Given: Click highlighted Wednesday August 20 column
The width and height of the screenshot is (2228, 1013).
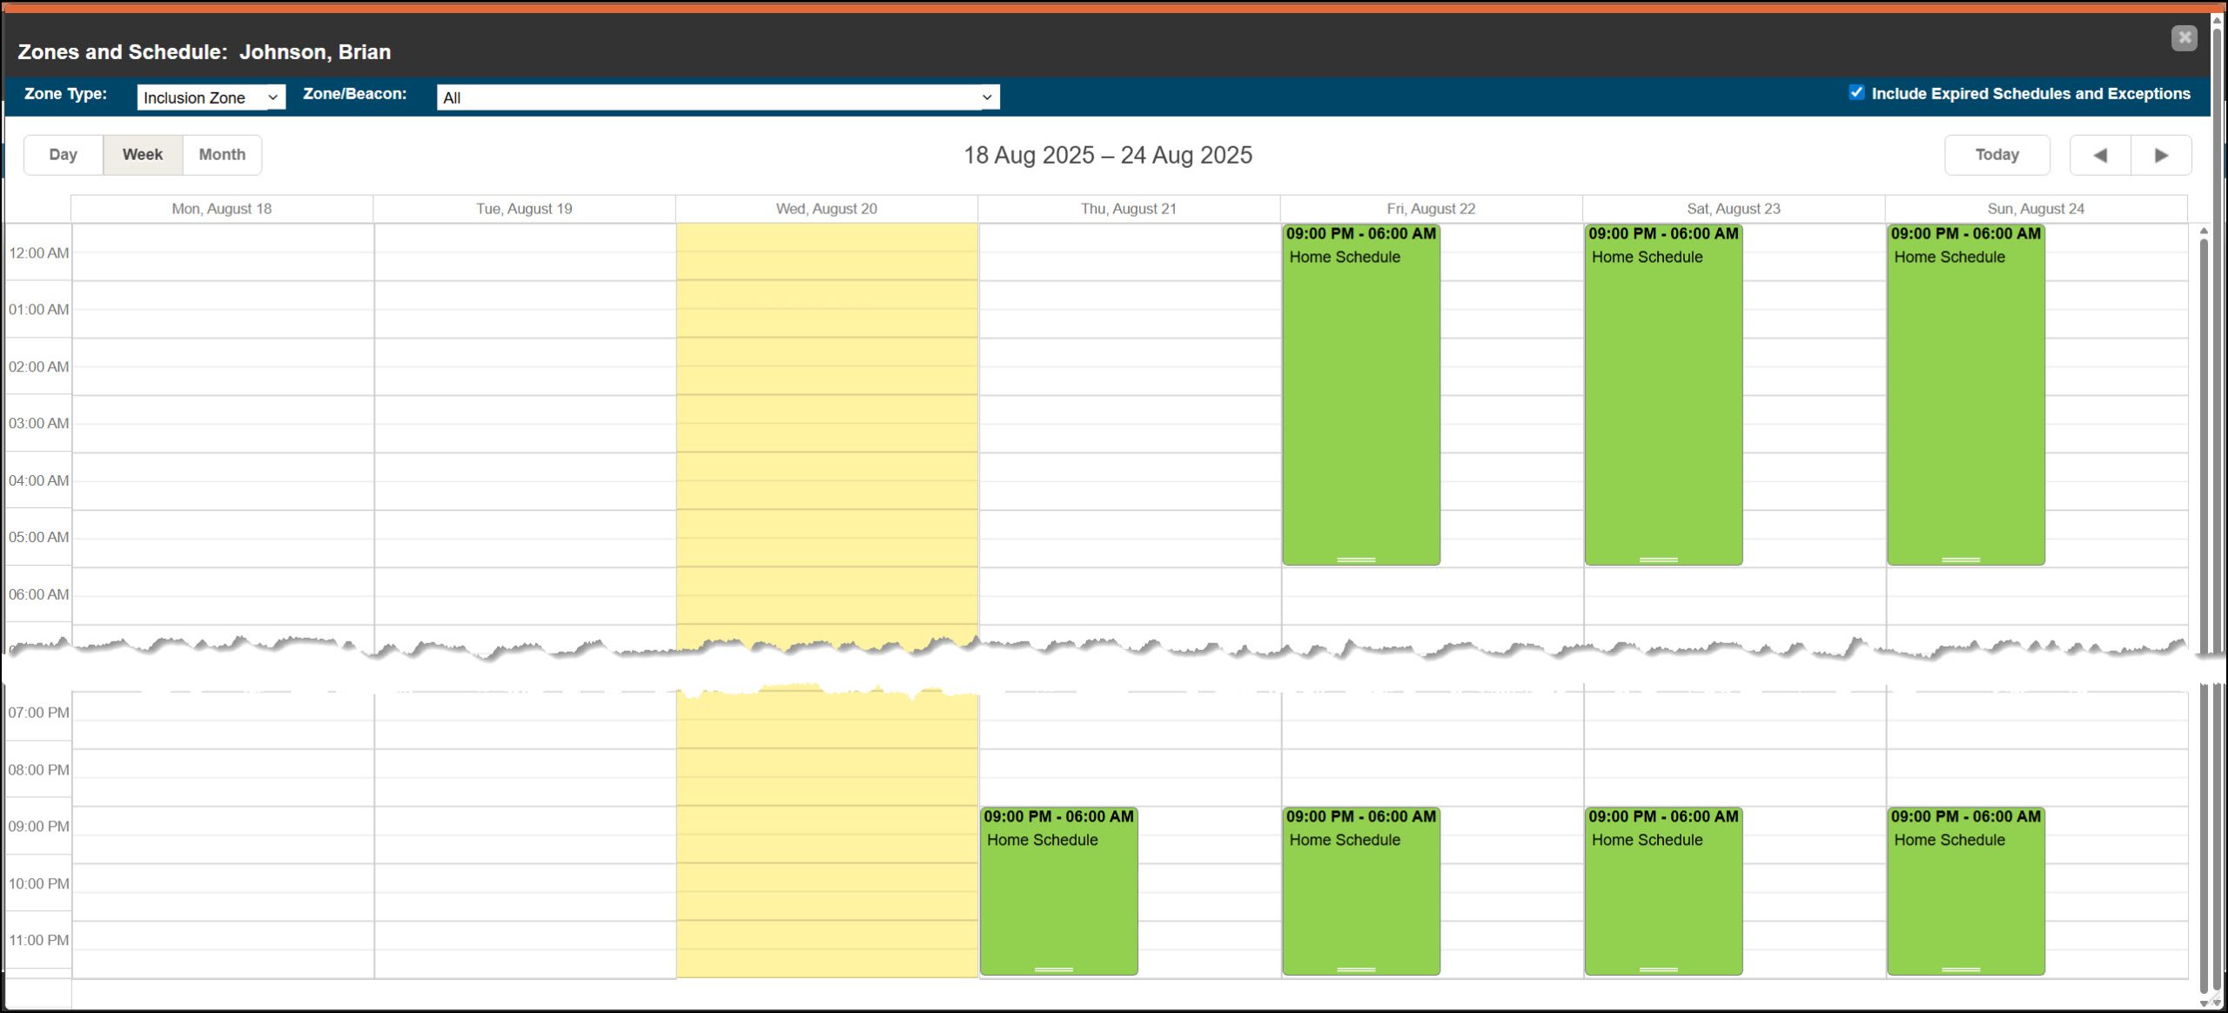Looking at the screenshot, I should click(827, 435).
